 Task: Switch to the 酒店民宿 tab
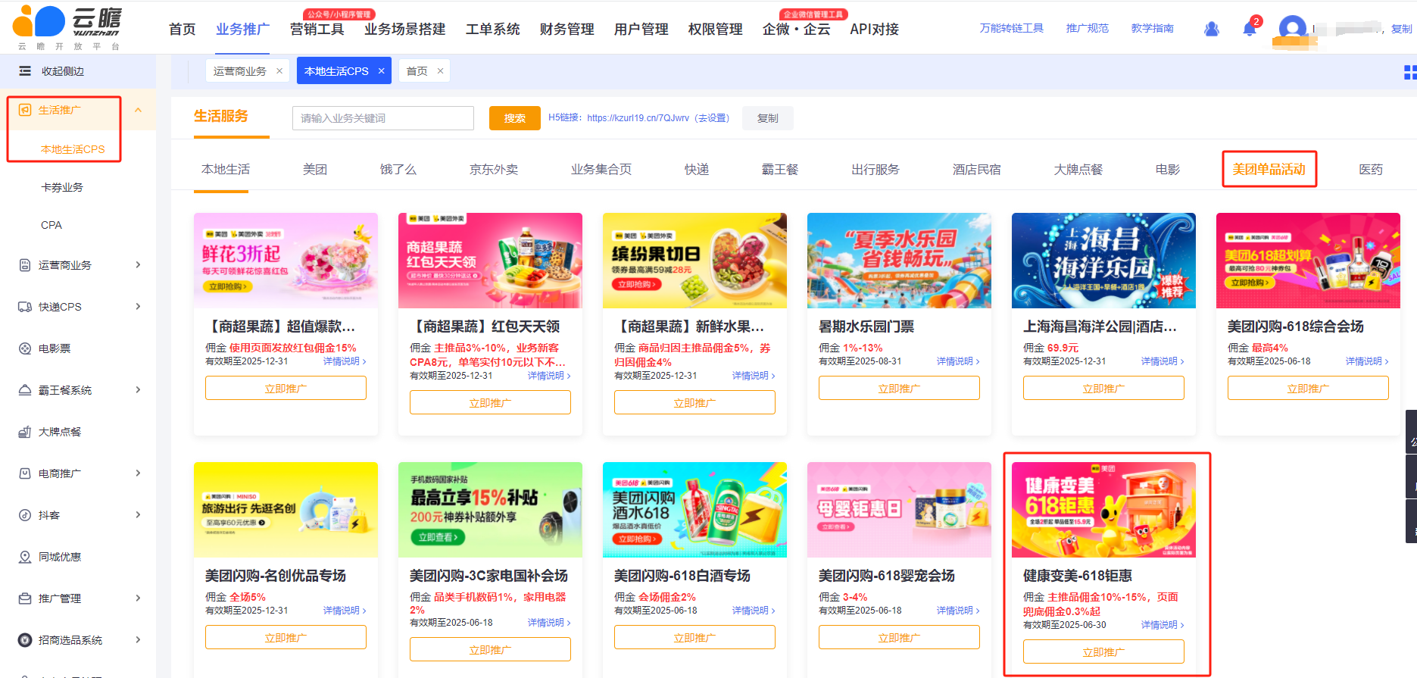pyautogui.click(x=976, y=169)
